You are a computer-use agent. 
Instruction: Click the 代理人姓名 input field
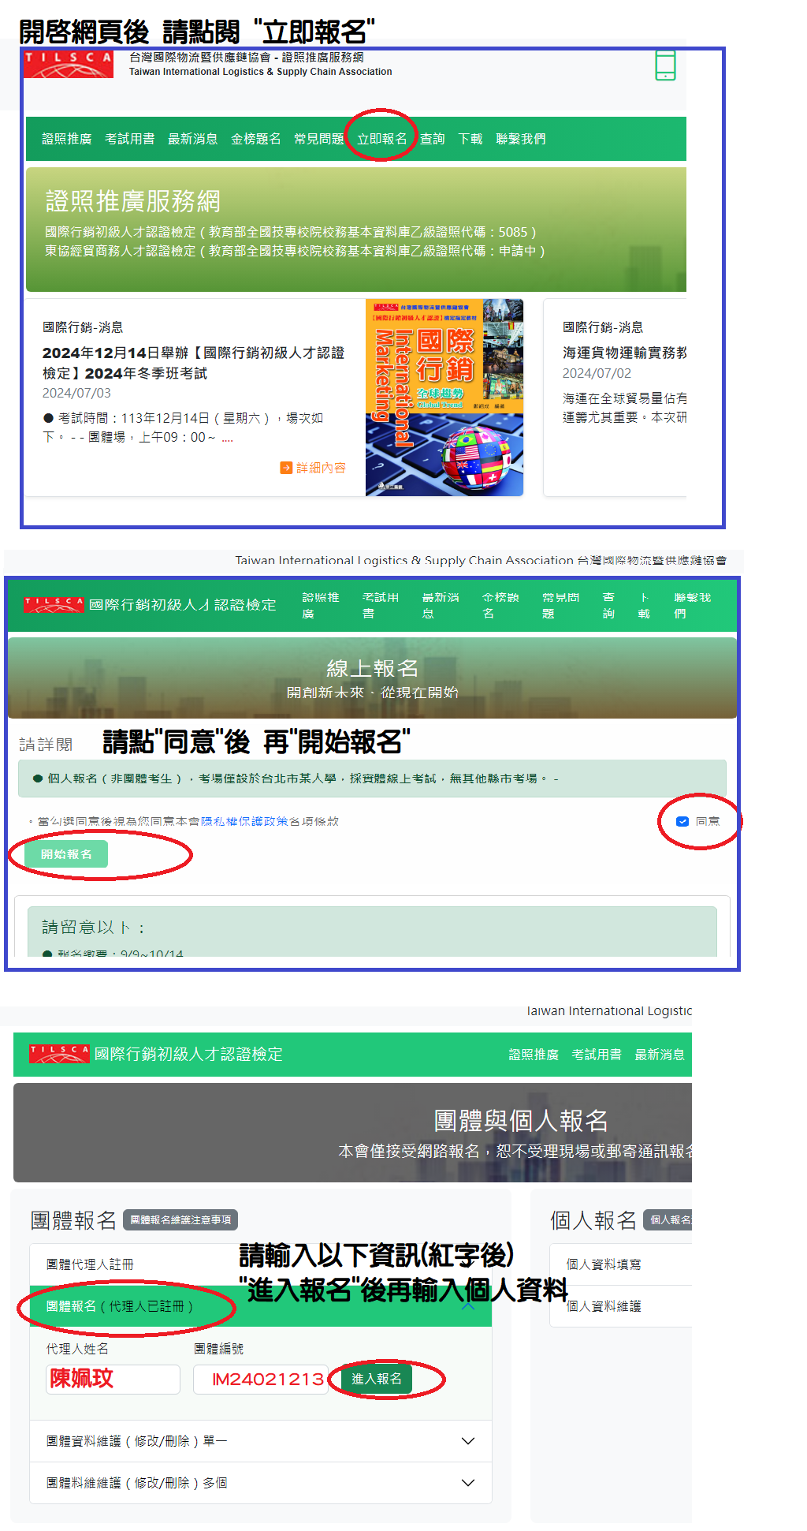tap(113, 1379)
